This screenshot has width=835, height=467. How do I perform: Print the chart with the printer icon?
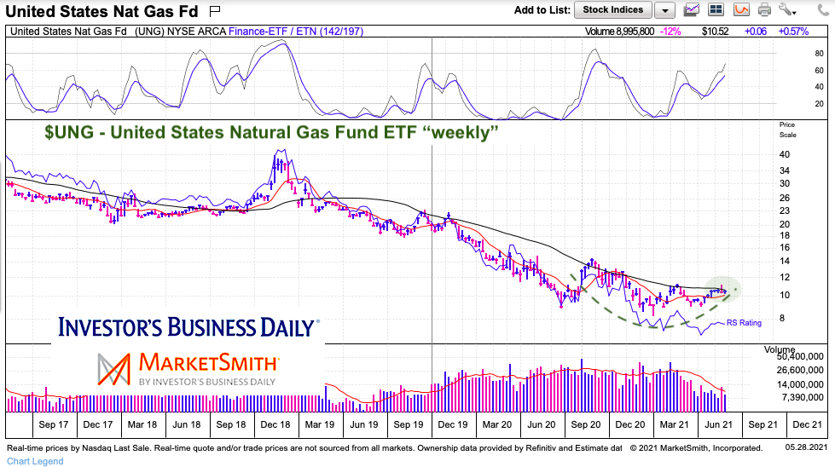[x=764, y=9]
